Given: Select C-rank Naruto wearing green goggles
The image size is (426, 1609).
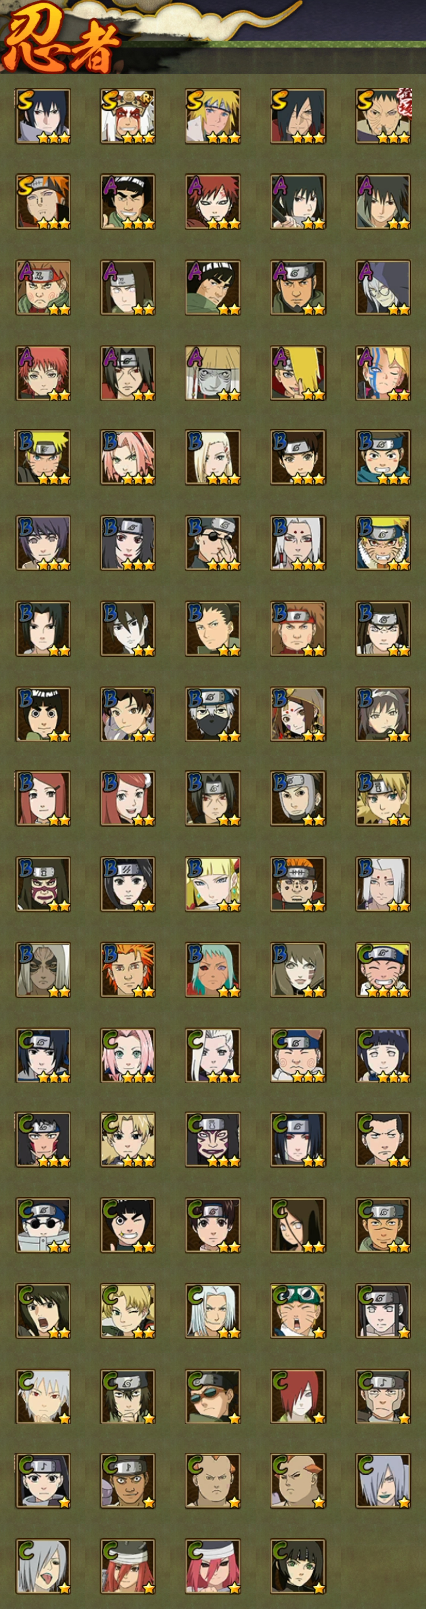Looking at the screenshot, I should [298, 1311].
